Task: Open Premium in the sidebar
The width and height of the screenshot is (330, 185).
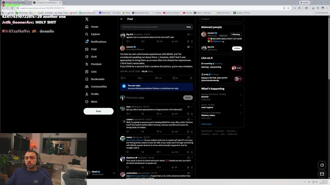Action: pyautogui.click(x=93, y=64)
